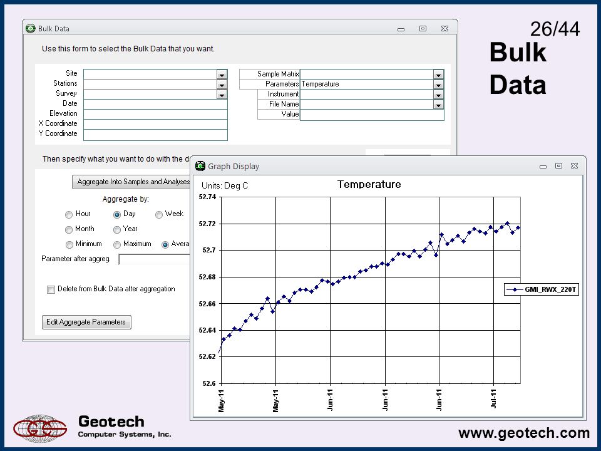
Task: Open the File Name dropdown
Action: pos(438,105)
